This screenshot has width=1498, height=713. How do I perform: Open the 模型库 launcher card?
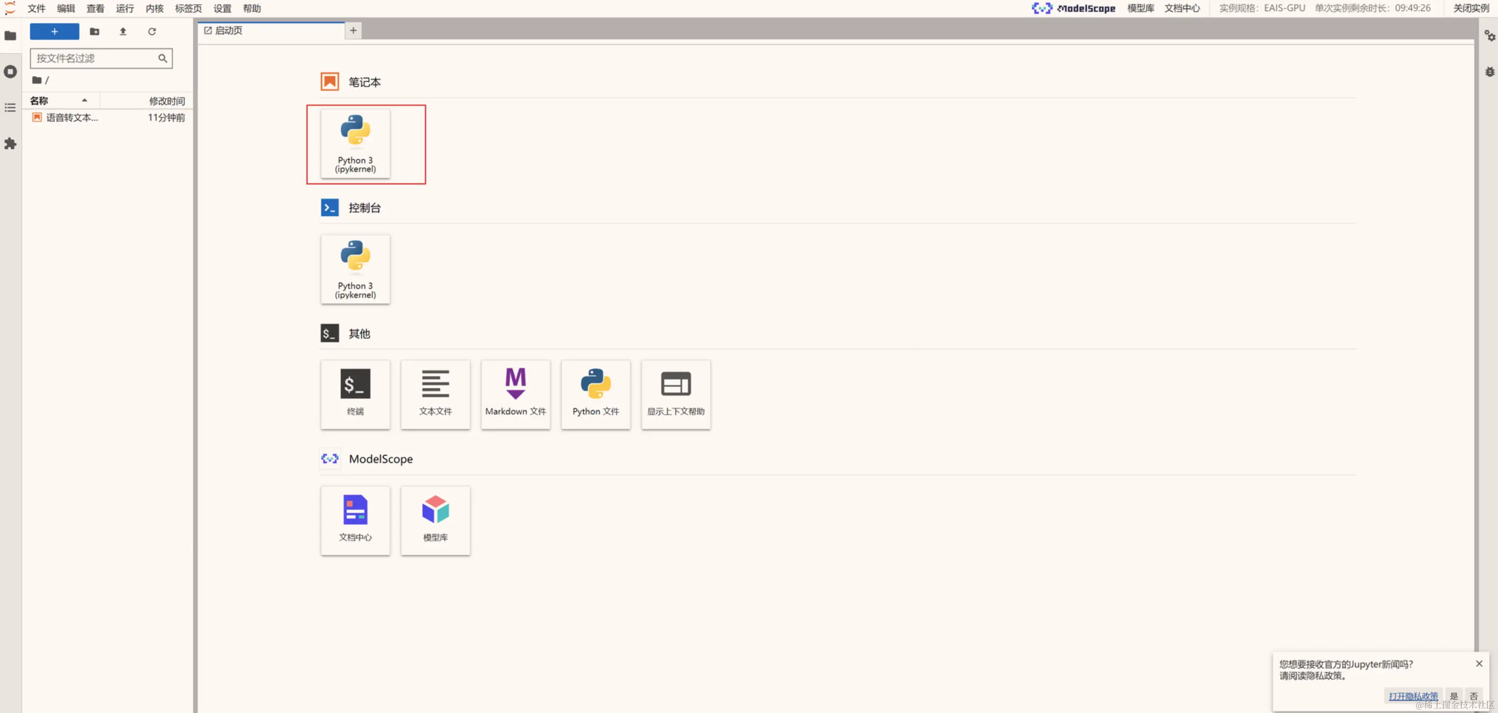[x=435, y=520]
